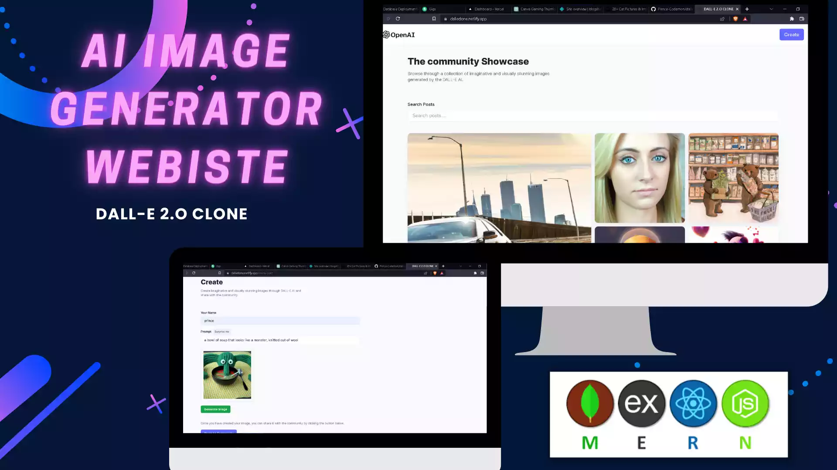This screenshot has width=837, height=470.
Task: Open extensions puzzle icon in Create page browser
Action: coord(475,273)
